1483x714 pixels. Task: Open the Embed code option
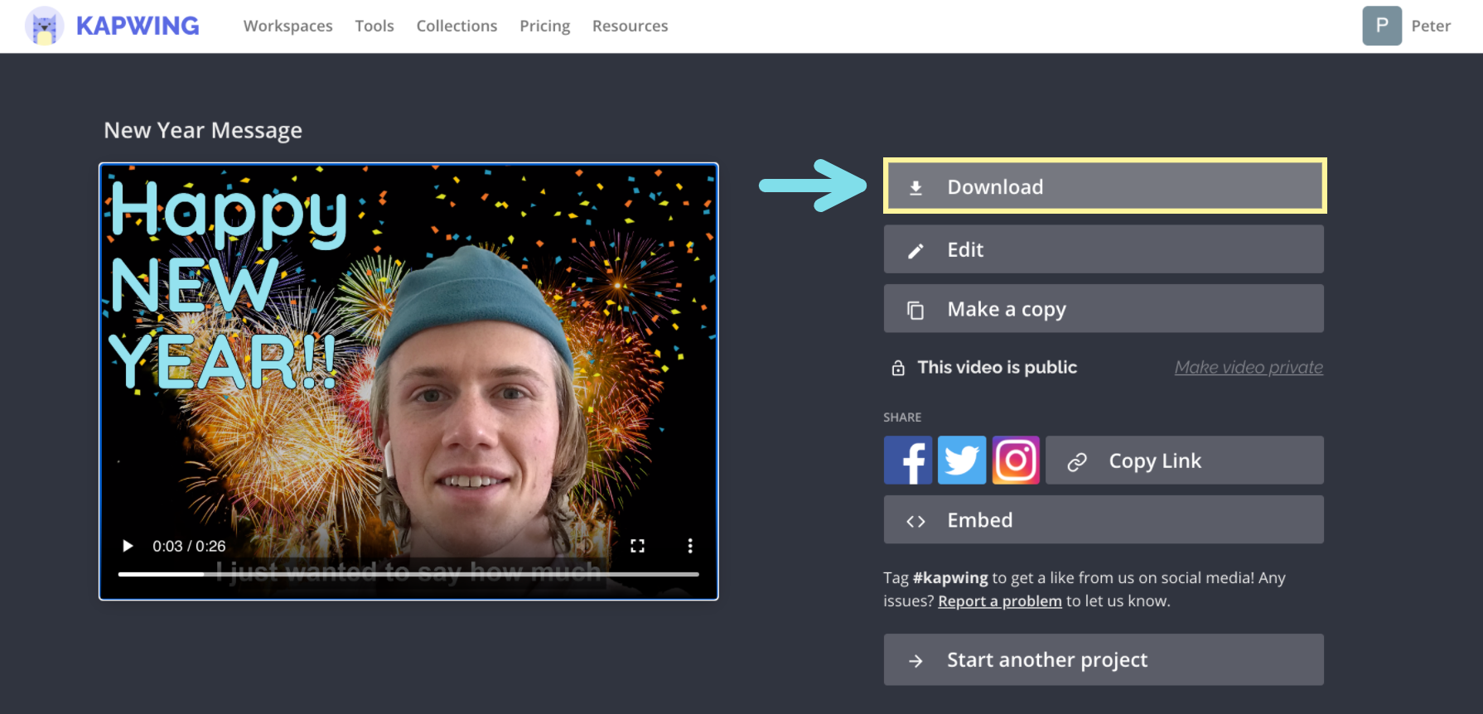pyautogui.click(x=1104, y=520)
